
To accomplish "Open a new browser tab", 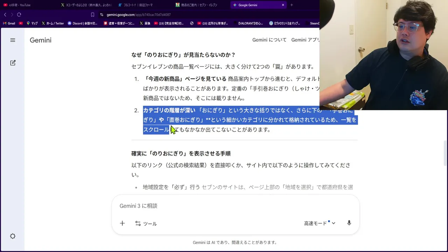I will coord(292,5).
